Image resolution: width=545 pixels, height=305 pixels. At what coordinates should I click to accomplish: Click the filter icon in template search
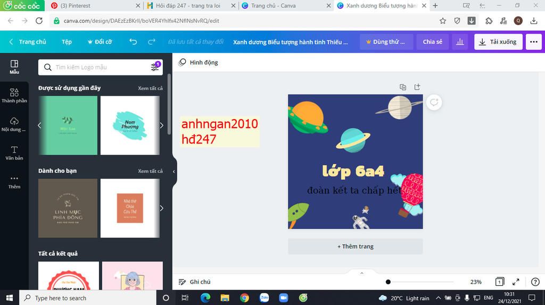[155, 67]
